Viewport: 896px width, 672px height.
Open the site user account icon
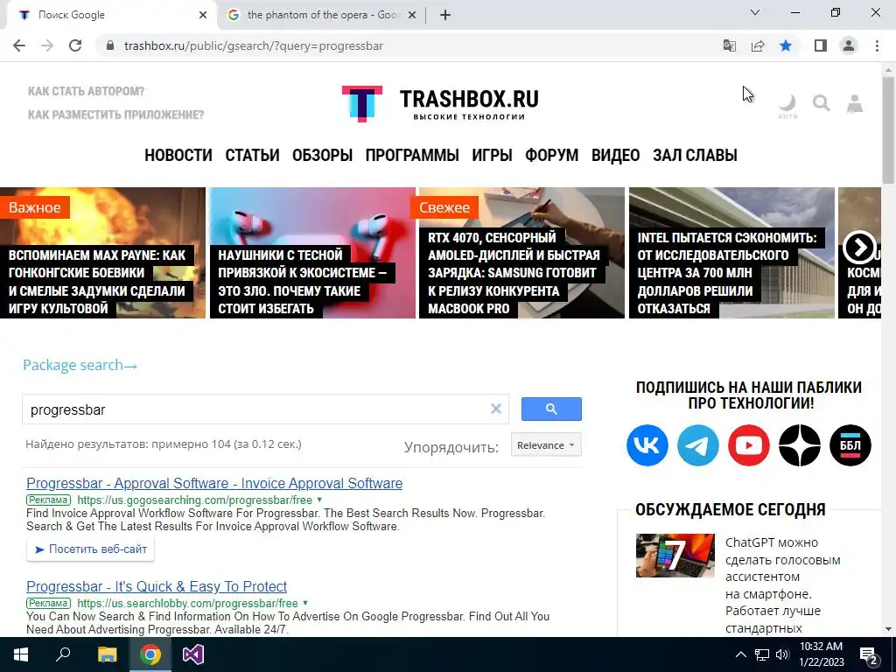coord(855,103)
